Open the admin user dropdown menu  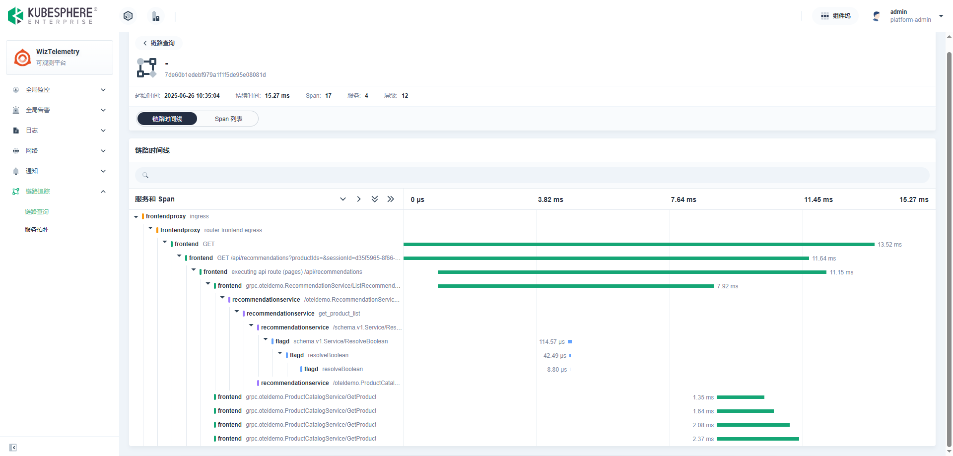(x=941, y=16)
